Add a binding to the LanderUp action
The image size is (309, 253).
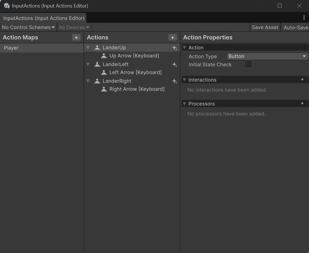pos(174,48)
